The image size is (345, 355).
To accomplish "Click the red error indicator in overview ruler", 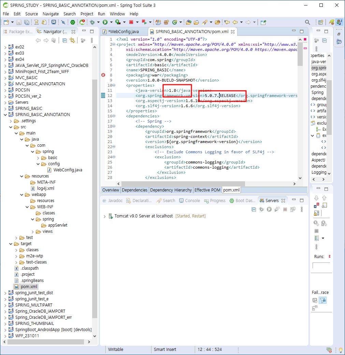I will tap(305, 39).
